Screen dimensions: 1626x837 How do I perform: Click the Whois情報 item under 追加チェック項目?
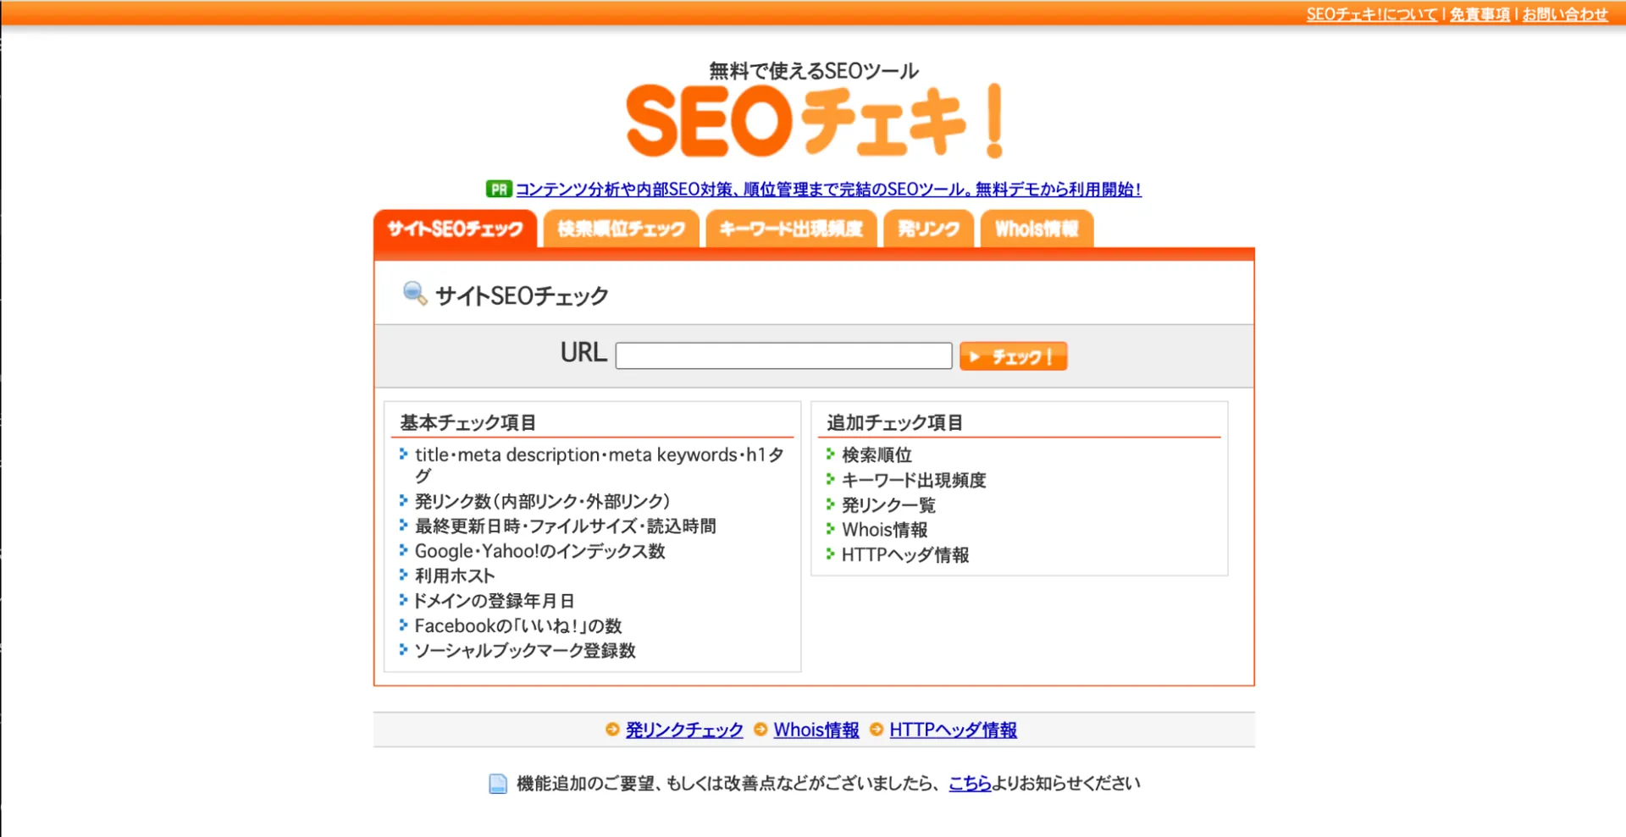tap(884, 530)
